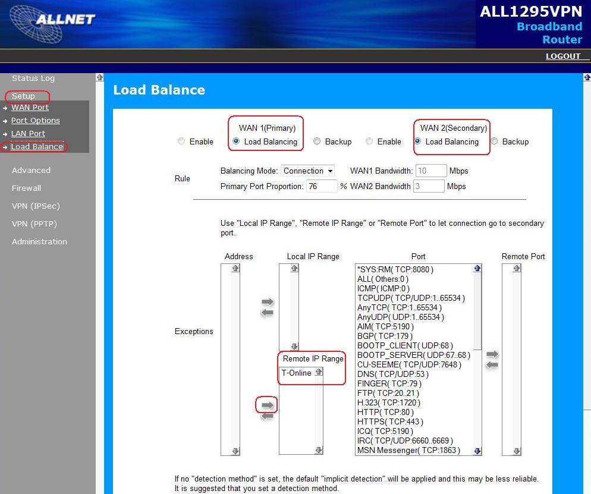Click left arrow to remove Remote Port
Image resolution: width=591 pixels, height=494 pixels.
[492, 365]
